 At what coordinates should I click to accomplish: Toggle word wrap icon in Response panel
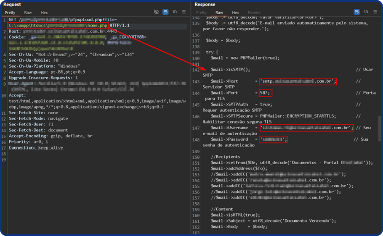357,12
